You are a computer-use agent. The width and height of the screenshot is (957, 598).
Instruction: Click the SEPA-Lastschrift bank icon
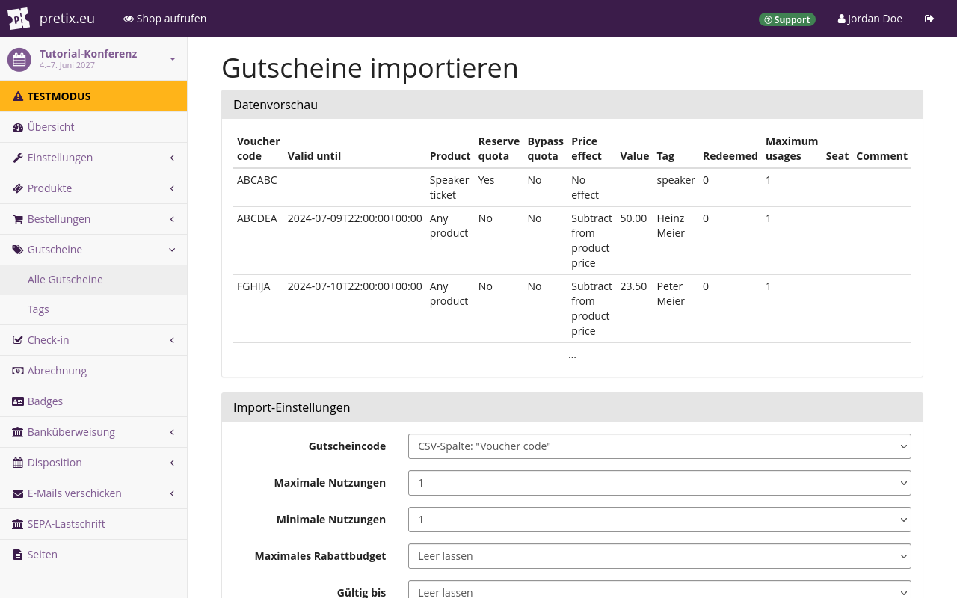coord(18,524)
